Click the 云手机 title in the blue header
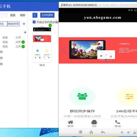 click(5, 6)
